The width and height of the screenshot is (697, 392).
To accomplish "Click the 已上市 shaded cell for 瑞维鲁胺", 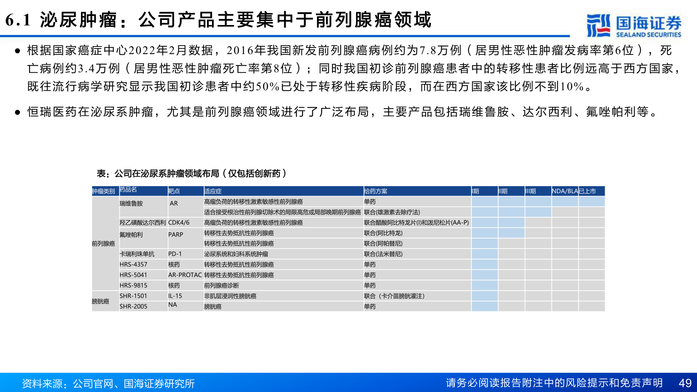I will click(x=592, y=202).
